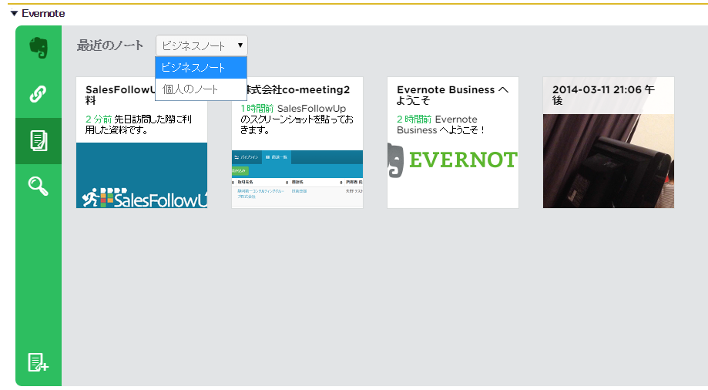Choose ビジネスノート option in dropdown list
The height and width of the screenshot is (390, 708).
tap(201, 67)
